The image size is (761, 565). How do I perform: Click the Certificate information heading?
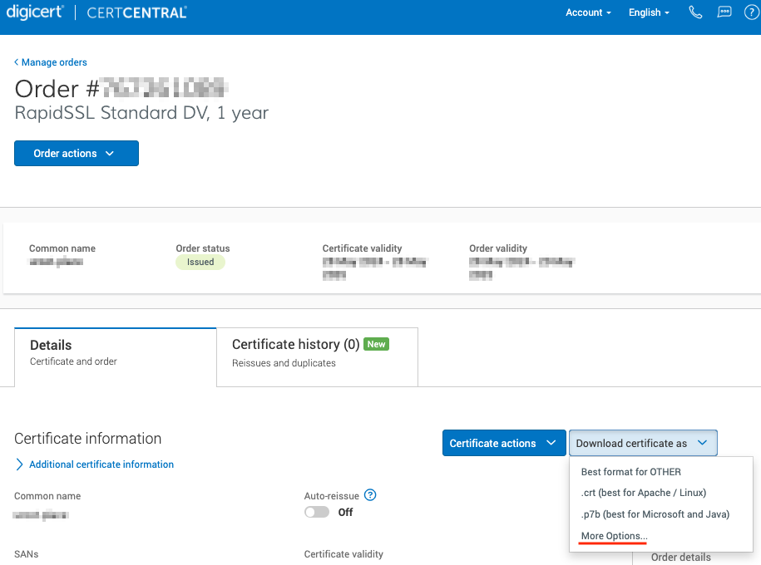pos(88,439)
